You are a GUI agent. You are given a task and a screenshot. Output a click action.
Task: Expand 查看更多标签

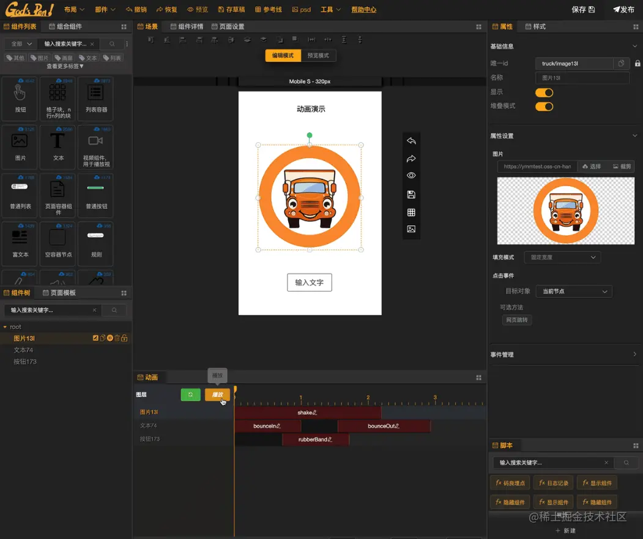coord(65,66)
